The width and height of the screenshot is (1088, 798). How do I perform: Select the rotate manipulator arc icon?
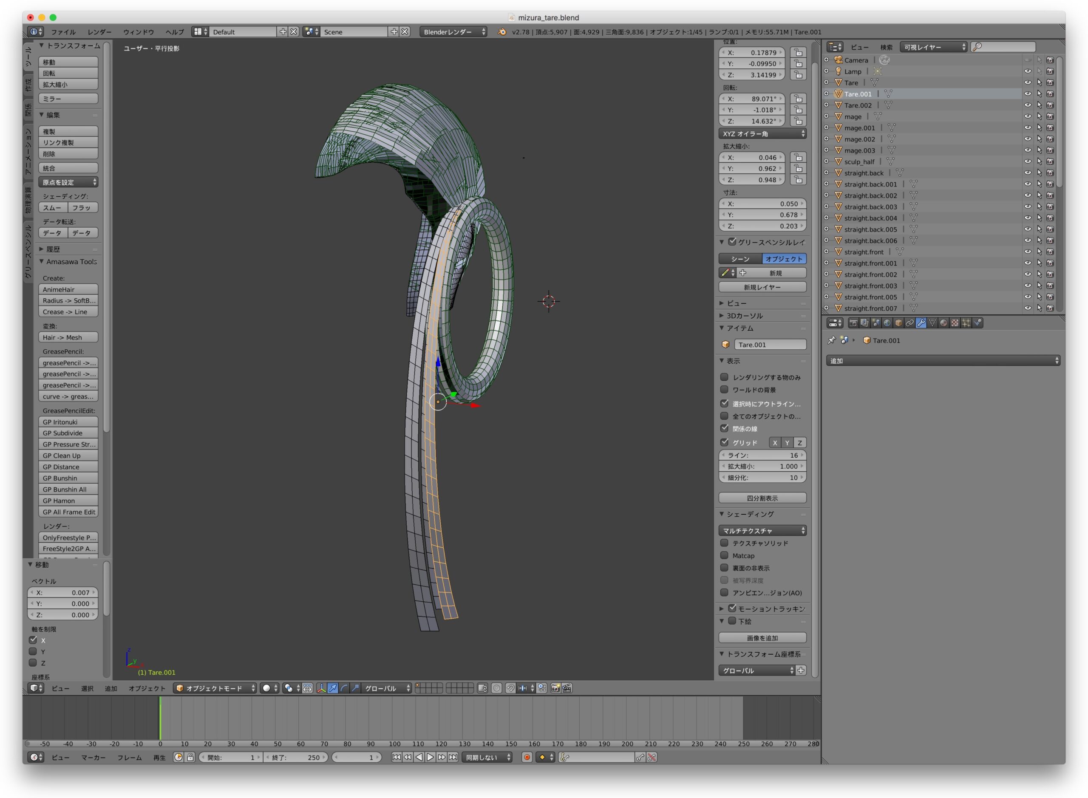pyautogui.click(x=344, y=688)
